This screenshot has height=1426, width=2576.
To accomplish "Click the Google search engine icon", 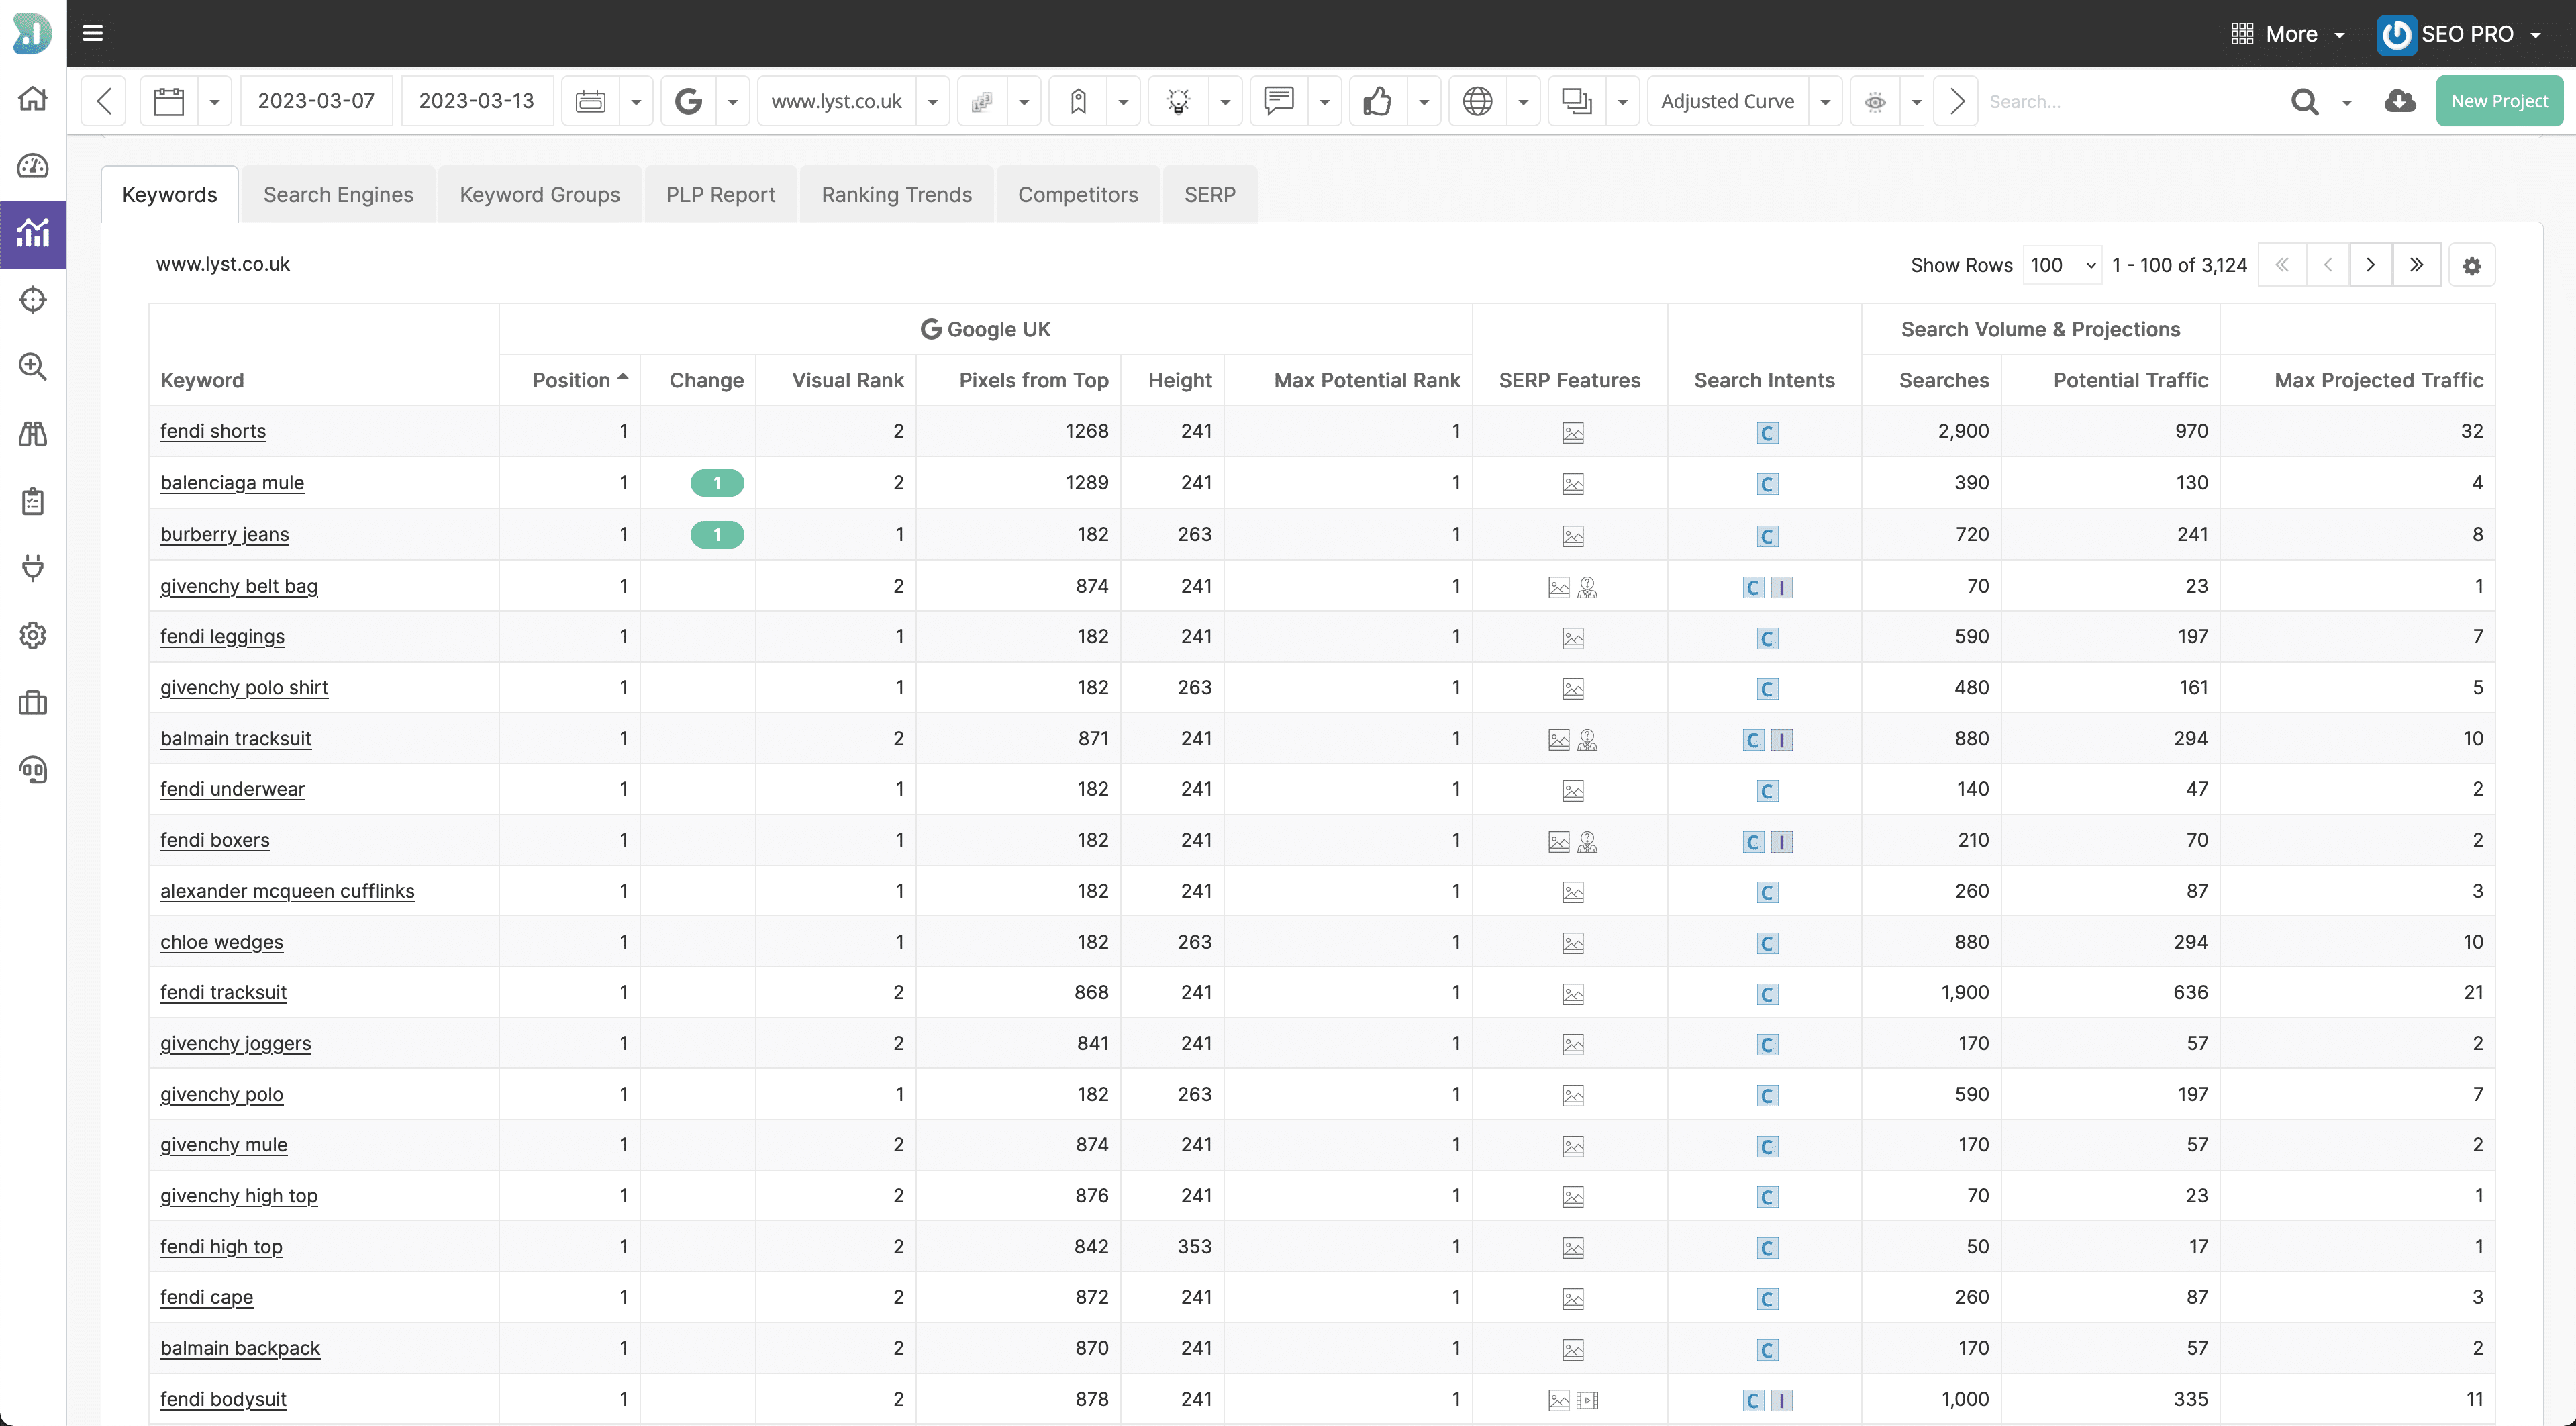I will (688, 101).
